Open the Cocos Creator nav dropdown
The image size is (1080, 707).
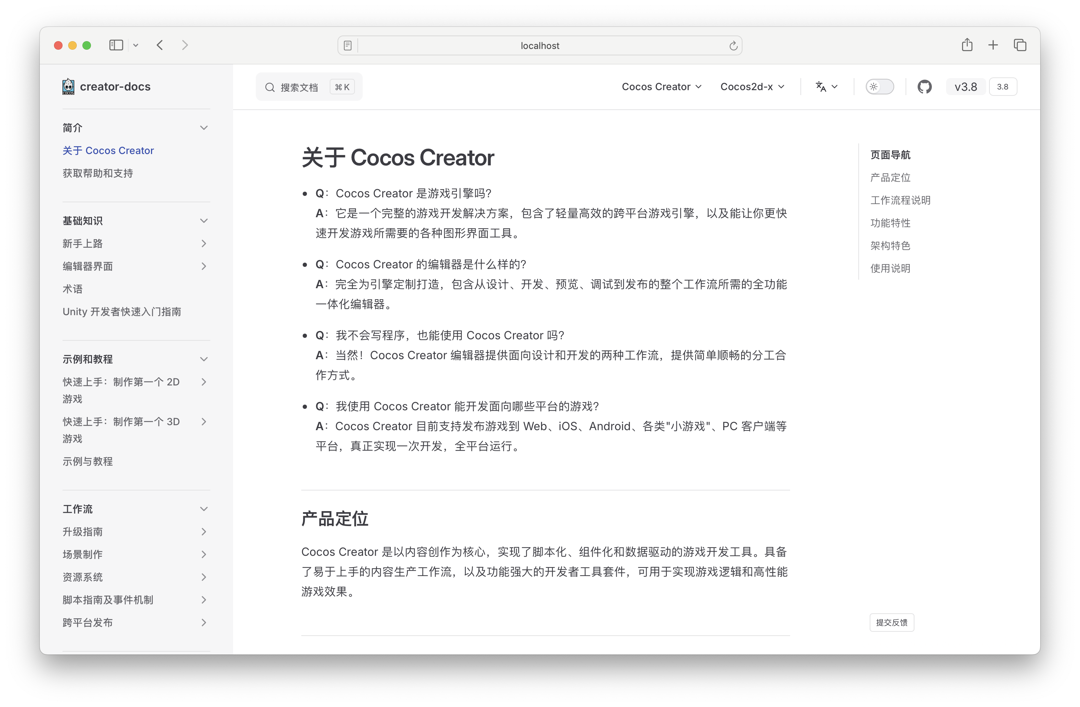pyautogui.click(x=661, y=87)
